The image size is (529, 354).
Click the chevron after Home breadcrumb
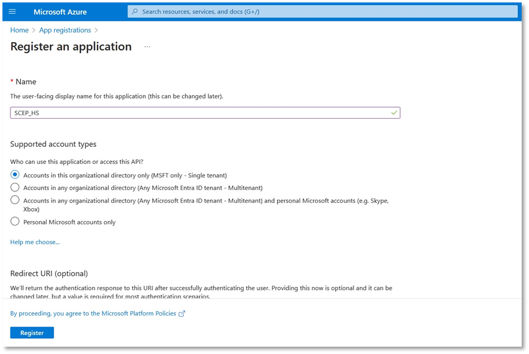pyautogui.click(x=34, y=30)
